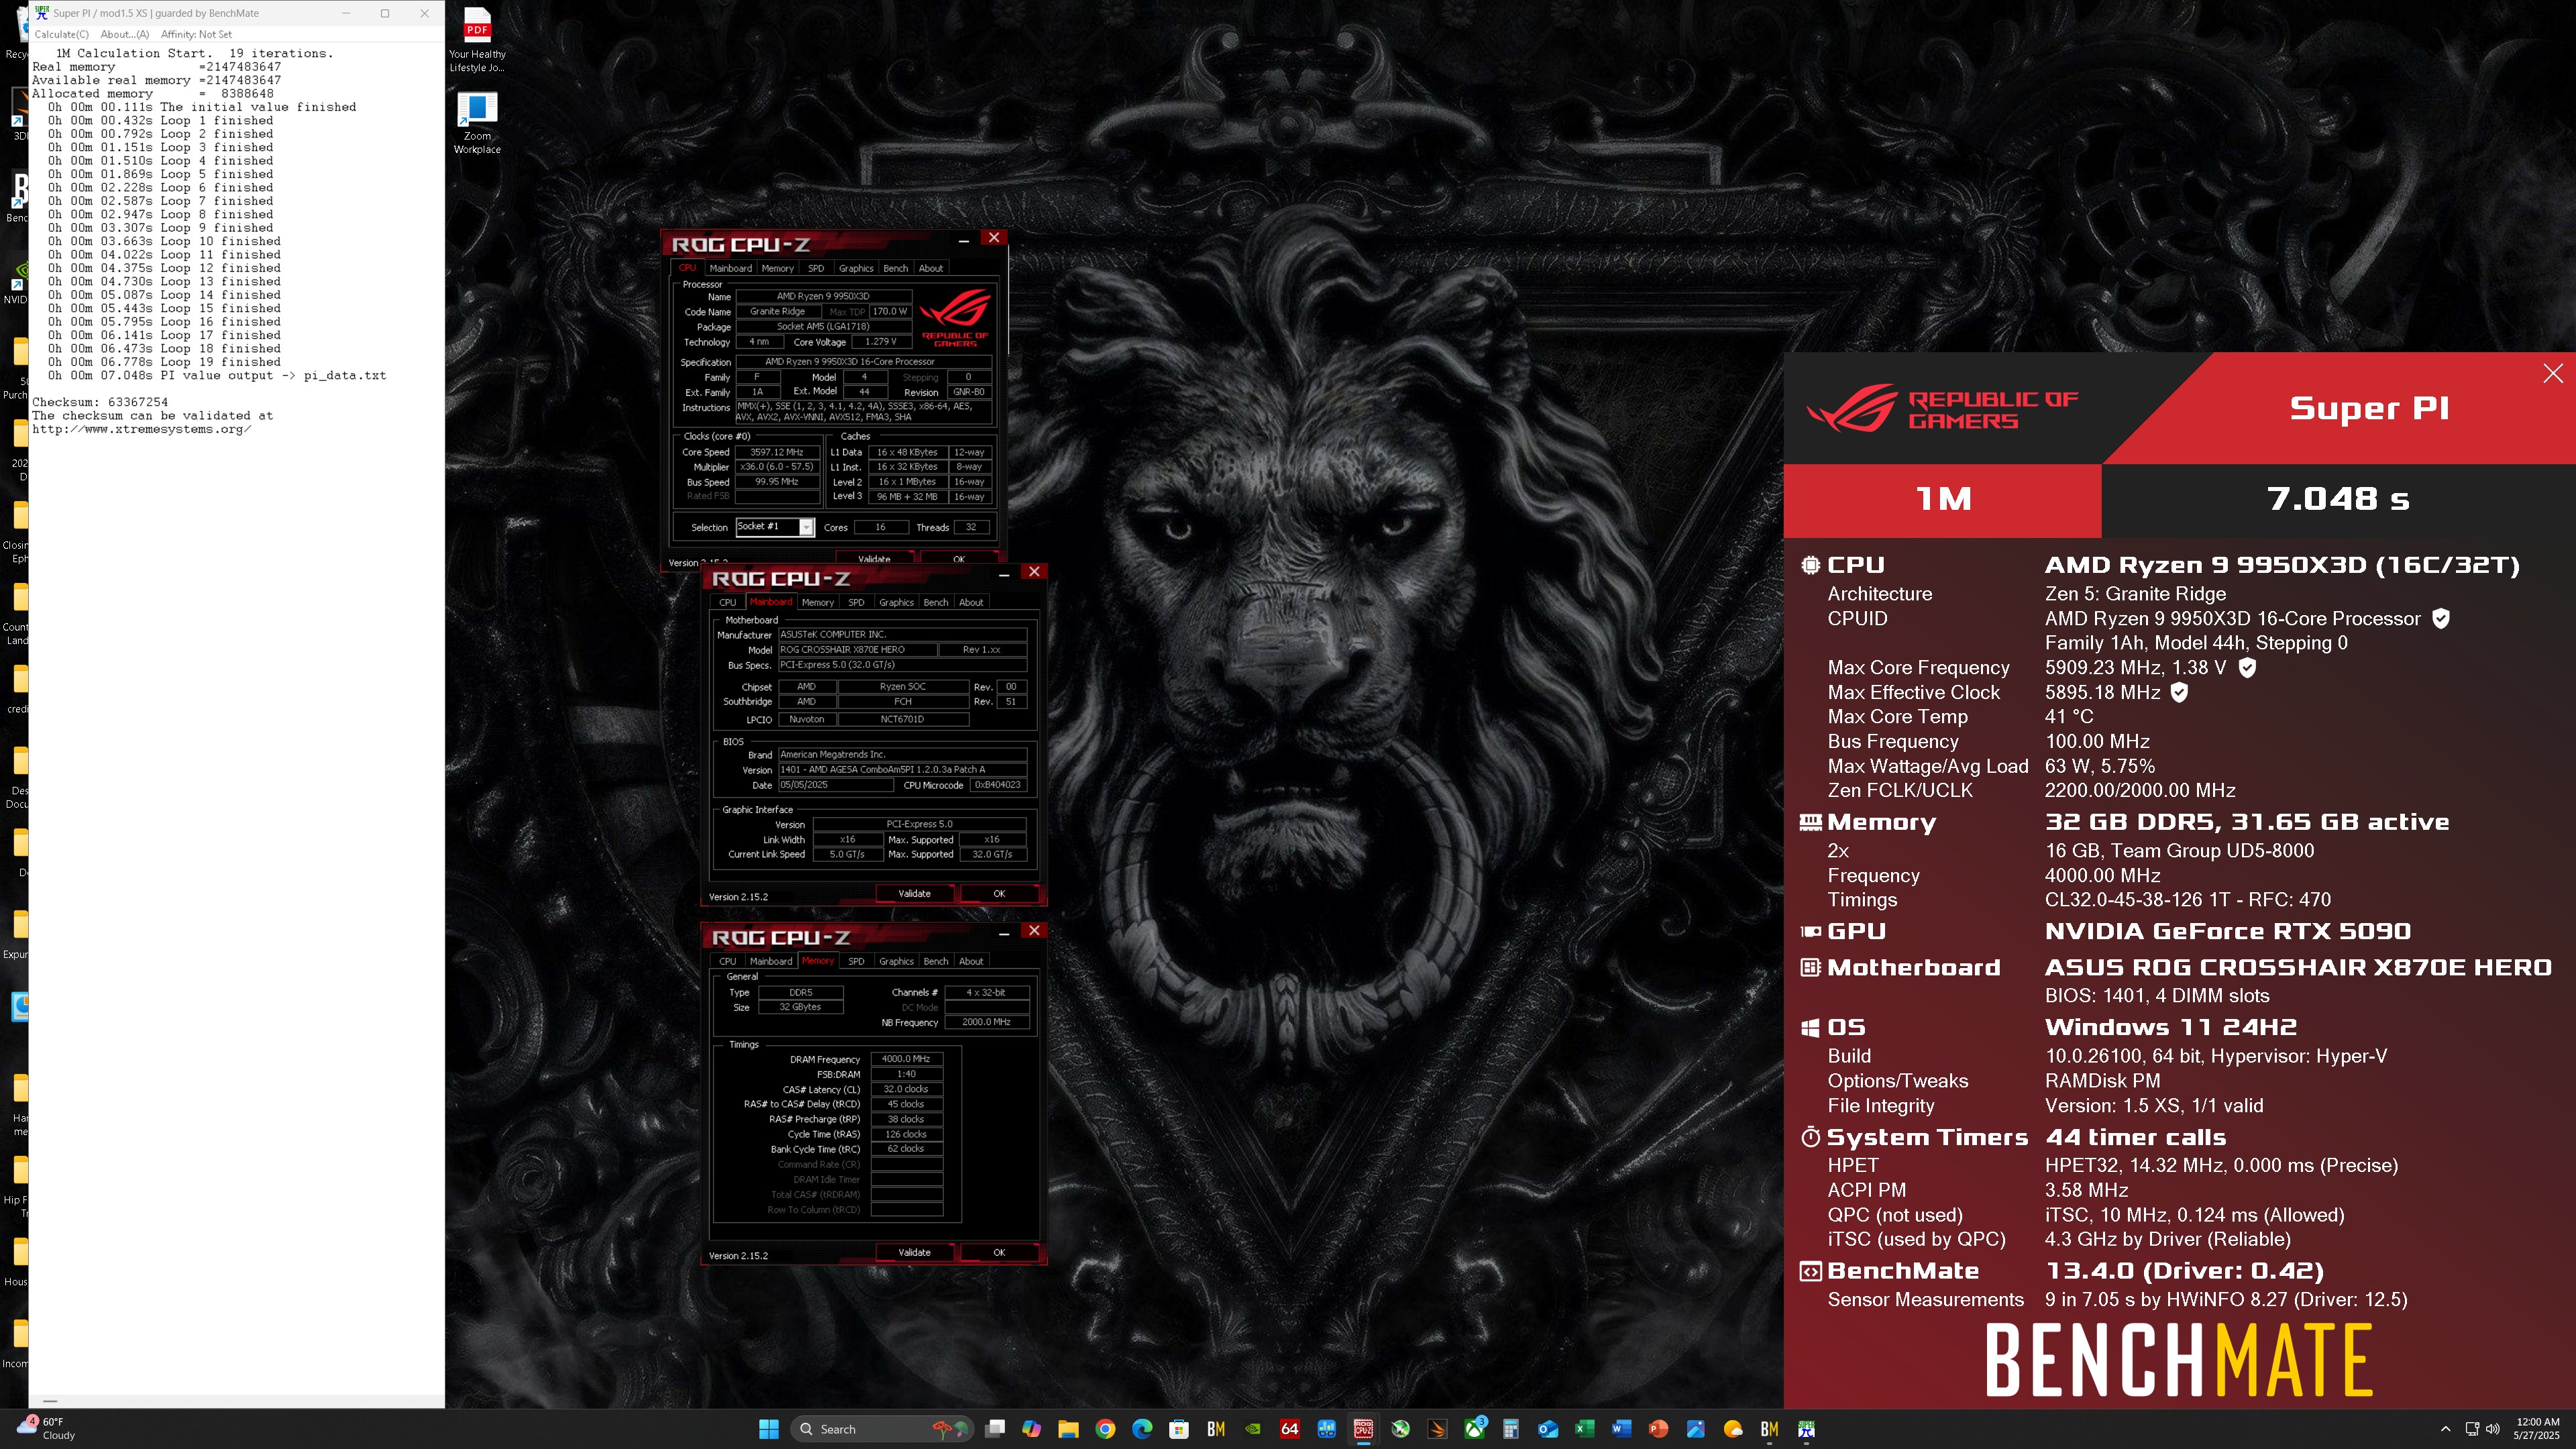
Task: Click the xtremesystems.org URL in Super PI
Action: tap(141, 429)
